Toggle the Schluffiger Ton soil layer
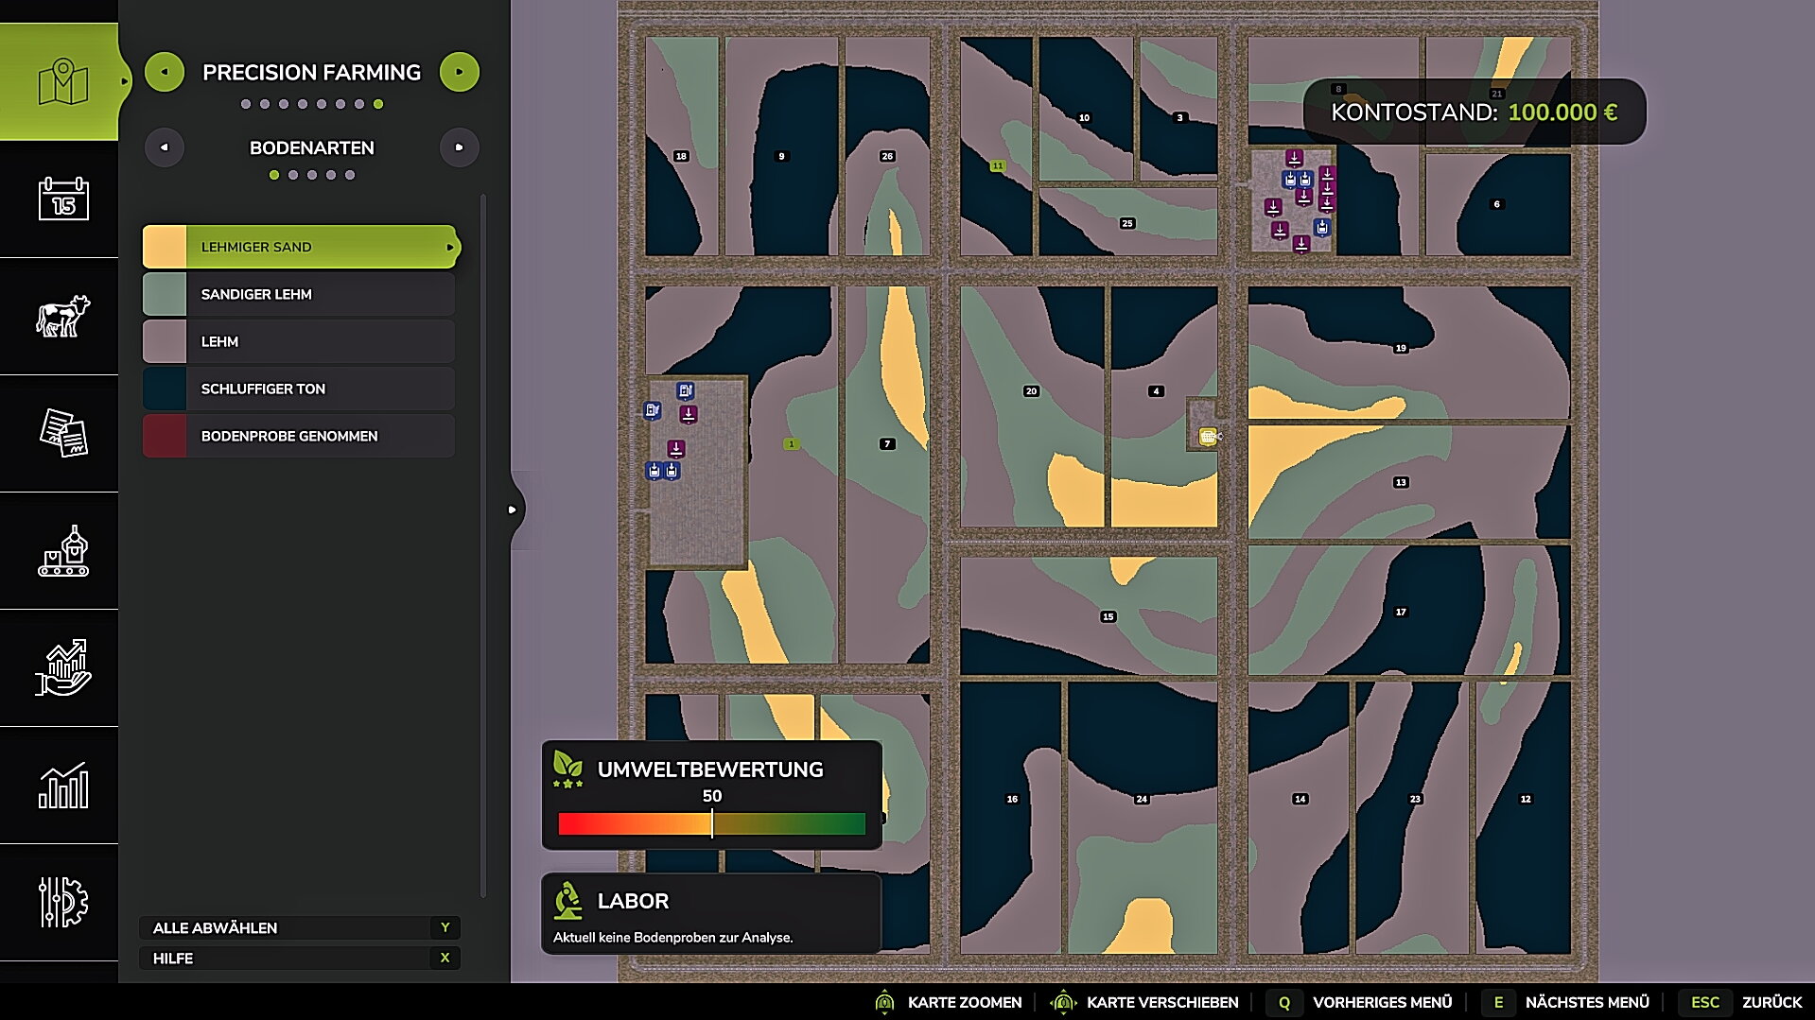The image size is (1815, 1020). click(x=299, y=389)
